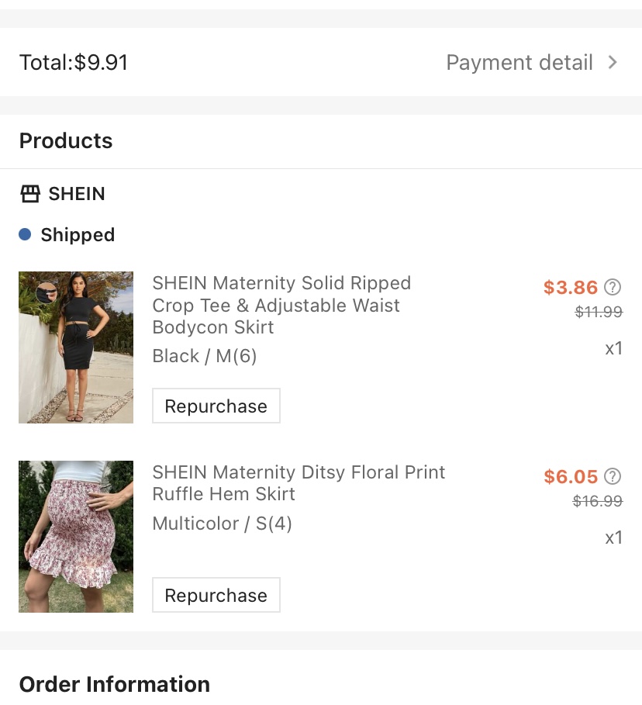Click the blue Shipped status dot
This screenshot has height=705, width=642.
(25, 234)
